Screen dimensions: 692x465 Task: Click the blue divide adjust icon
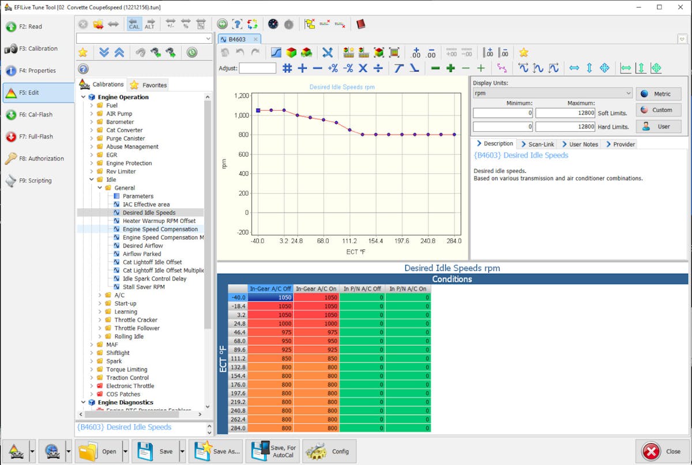(378, 68)
